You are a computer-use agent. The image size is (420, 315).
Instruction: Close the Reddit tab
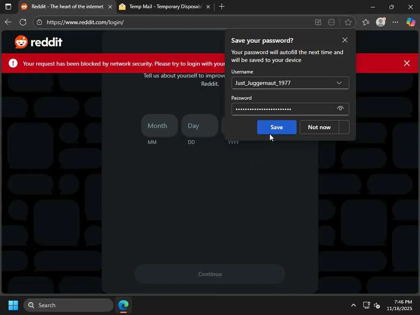pyautogui.click(x=110, y=7)
